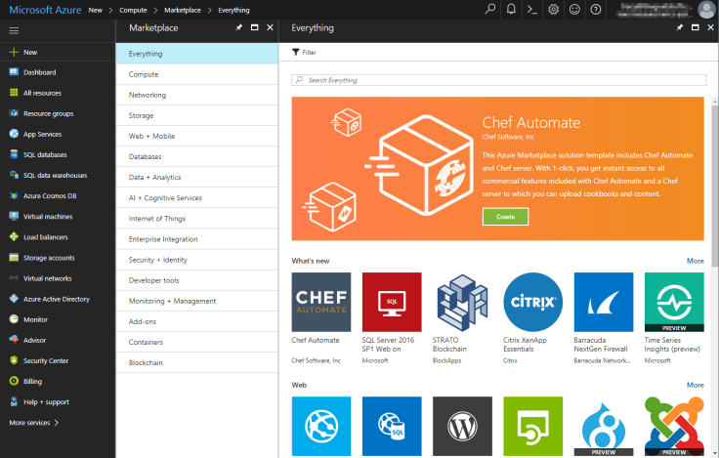Expand More services in sidebar

pos(34,423)
